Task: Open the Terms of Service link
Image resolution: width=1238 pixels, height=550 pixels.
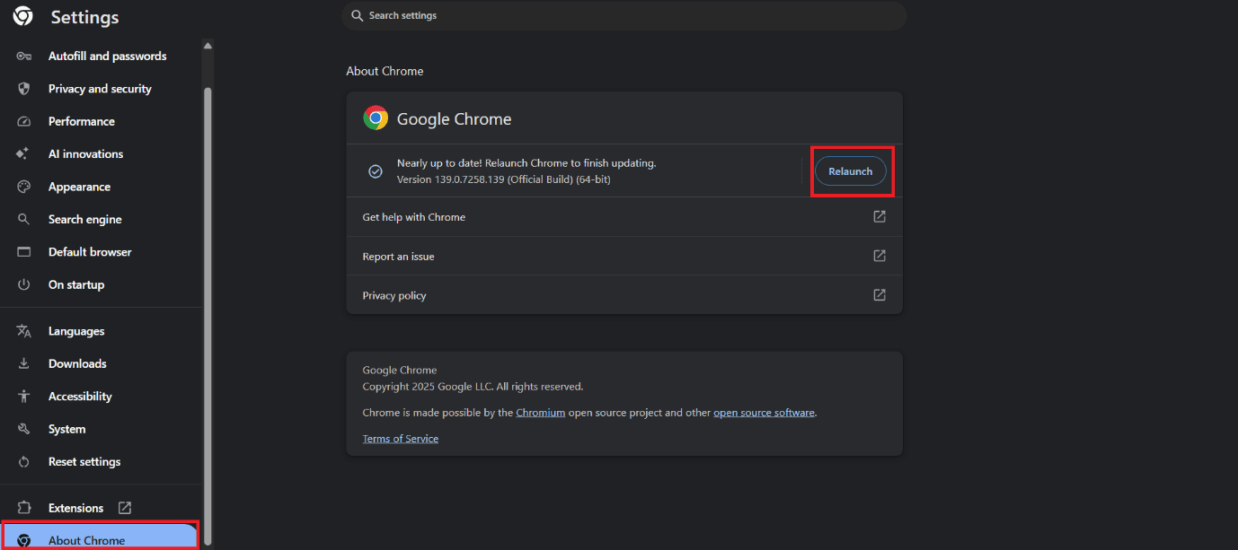Action: [x=400, y=439]
